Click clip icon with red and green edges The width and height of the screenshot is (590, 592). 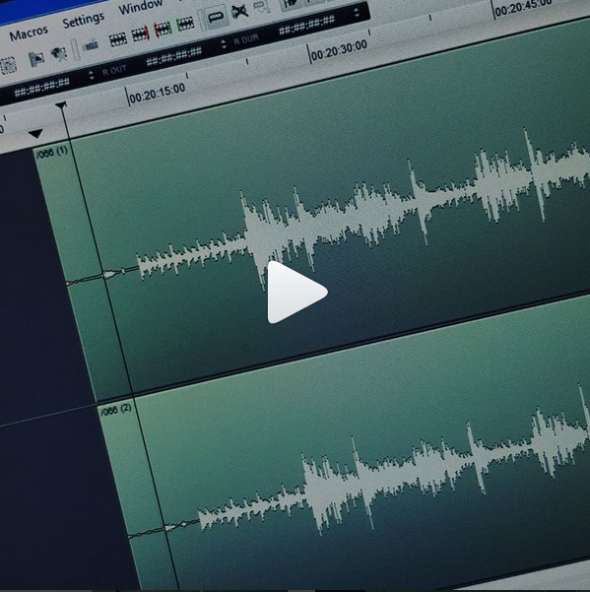163,29
